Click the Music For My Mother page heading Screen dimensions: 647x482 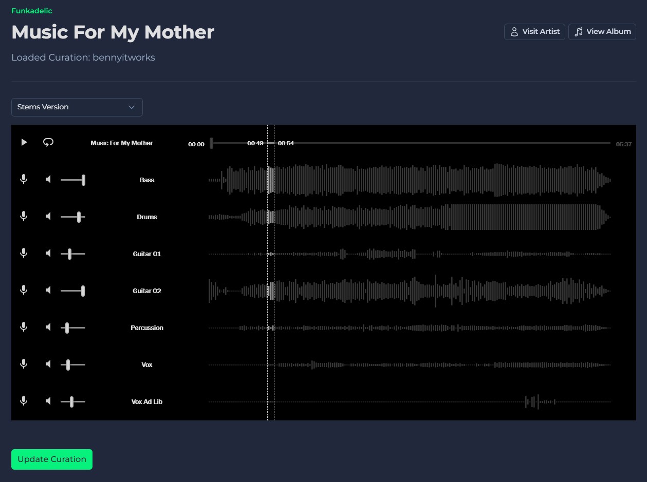pos(113,32)
